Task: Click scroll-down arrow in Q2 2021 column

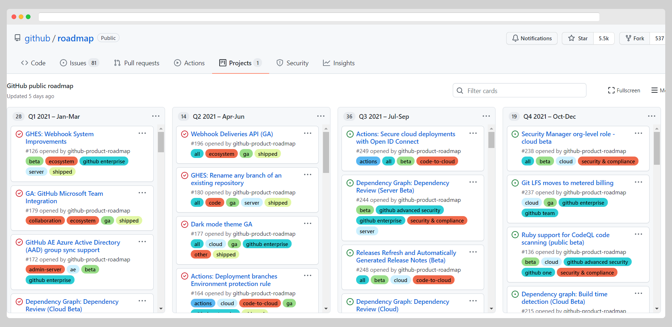Action: pyautogui.click(x=326, y=308)
